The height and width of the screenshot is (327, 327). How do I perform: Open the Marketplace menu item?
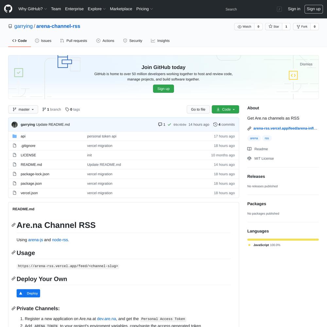121,9
